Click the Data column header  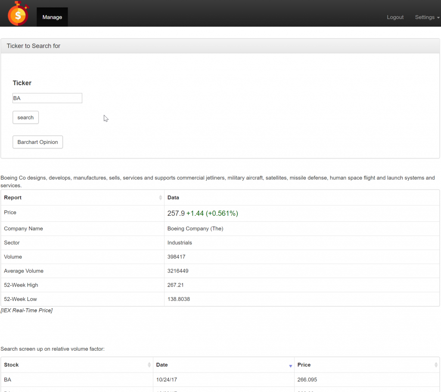click(x=302, y=197)
